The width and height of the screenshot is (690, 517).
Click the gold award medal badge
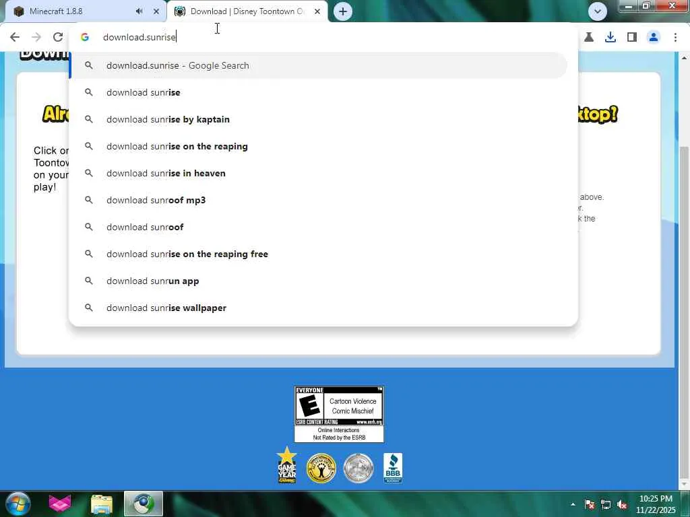321,469
